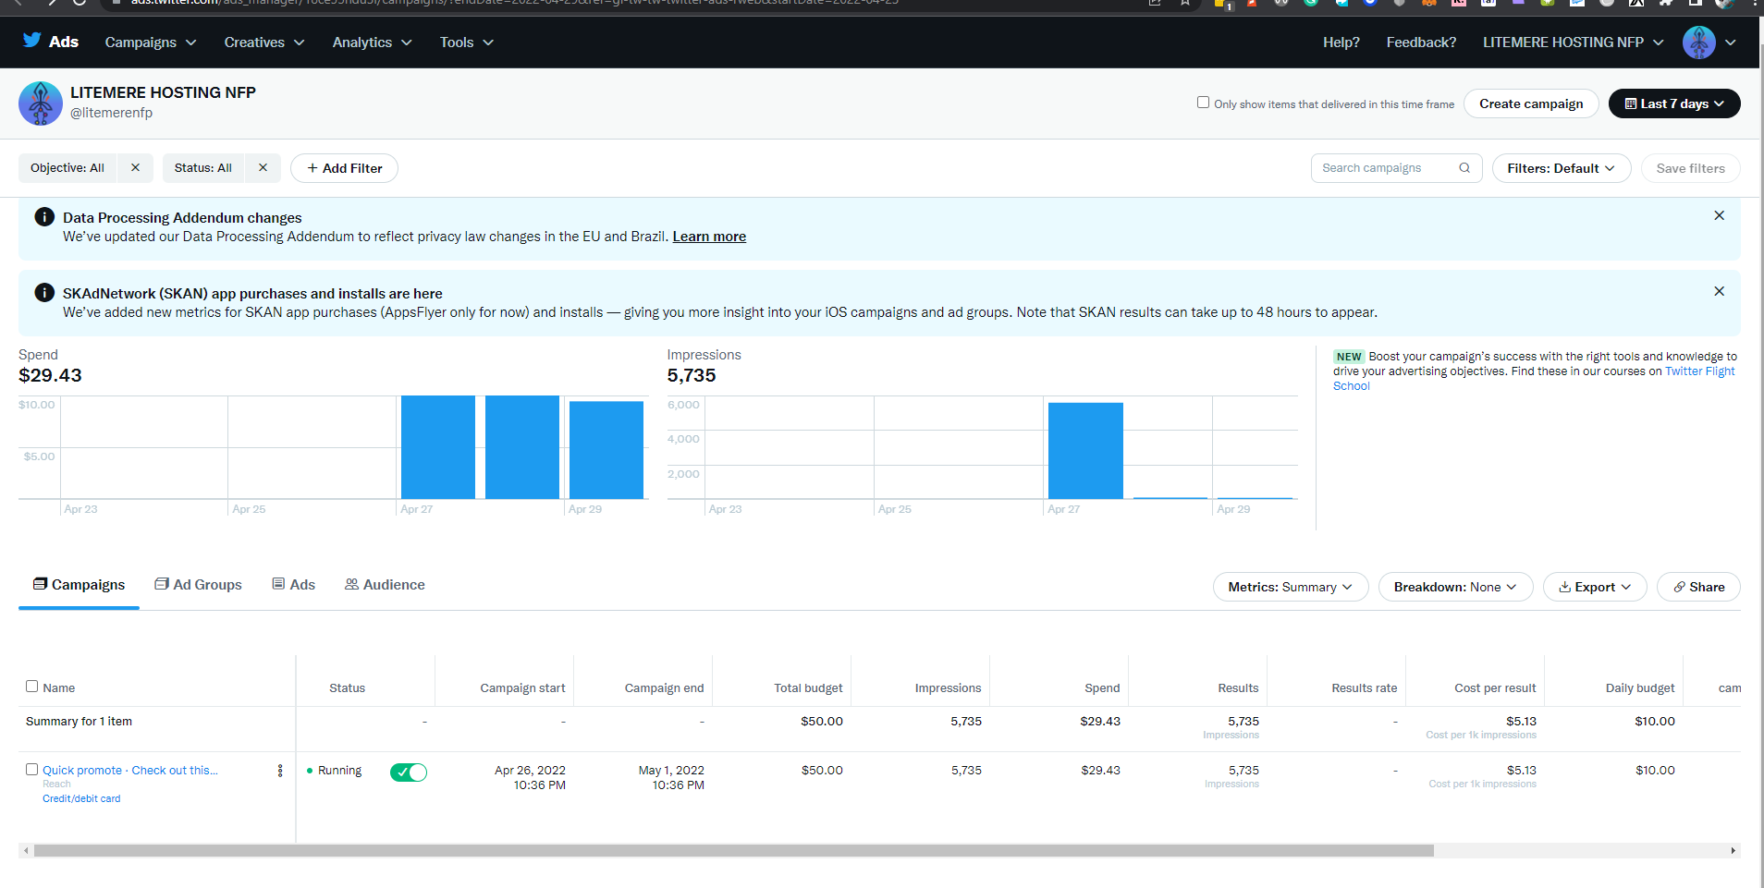This screenshot has width=1764, height=888.
Task: Toggle the Running campaign switch off
Action: [409, 772]
